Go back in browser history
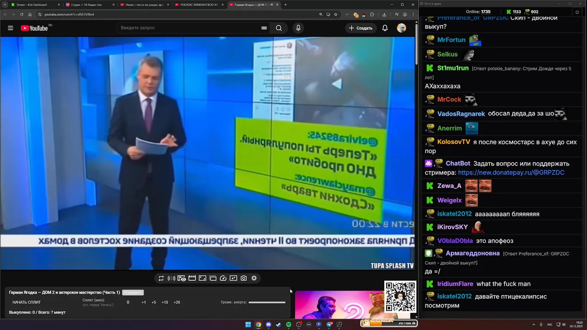Screen dimensions: 587x330 (x=5, y=14)
